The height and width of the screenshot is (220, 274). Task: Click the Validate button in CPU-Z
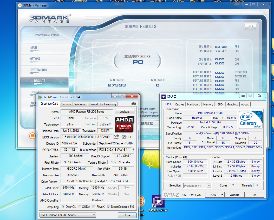tap(234, 195)
